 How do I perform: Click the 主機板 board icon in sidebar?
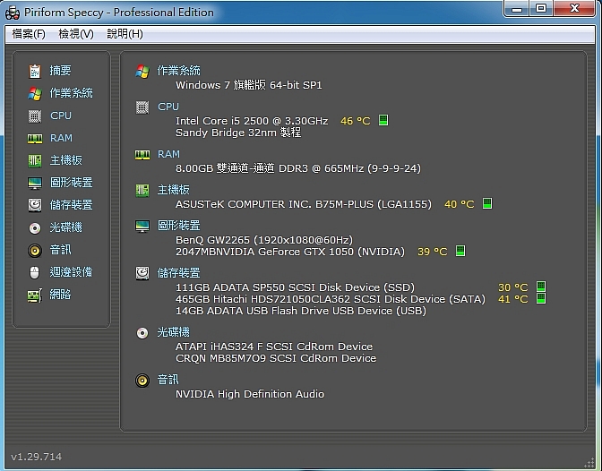click(35, 160)
